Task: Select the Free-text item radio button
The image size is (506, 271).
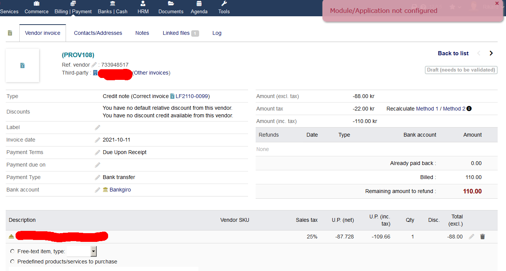Action: pos(12,251)
